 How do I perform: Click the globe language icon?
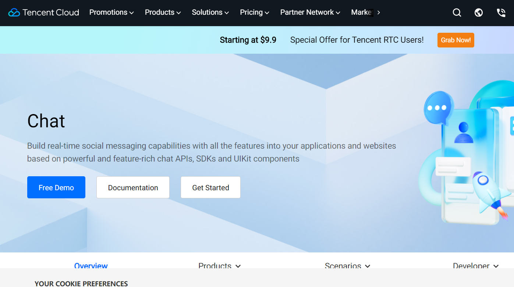coord(479,13)
